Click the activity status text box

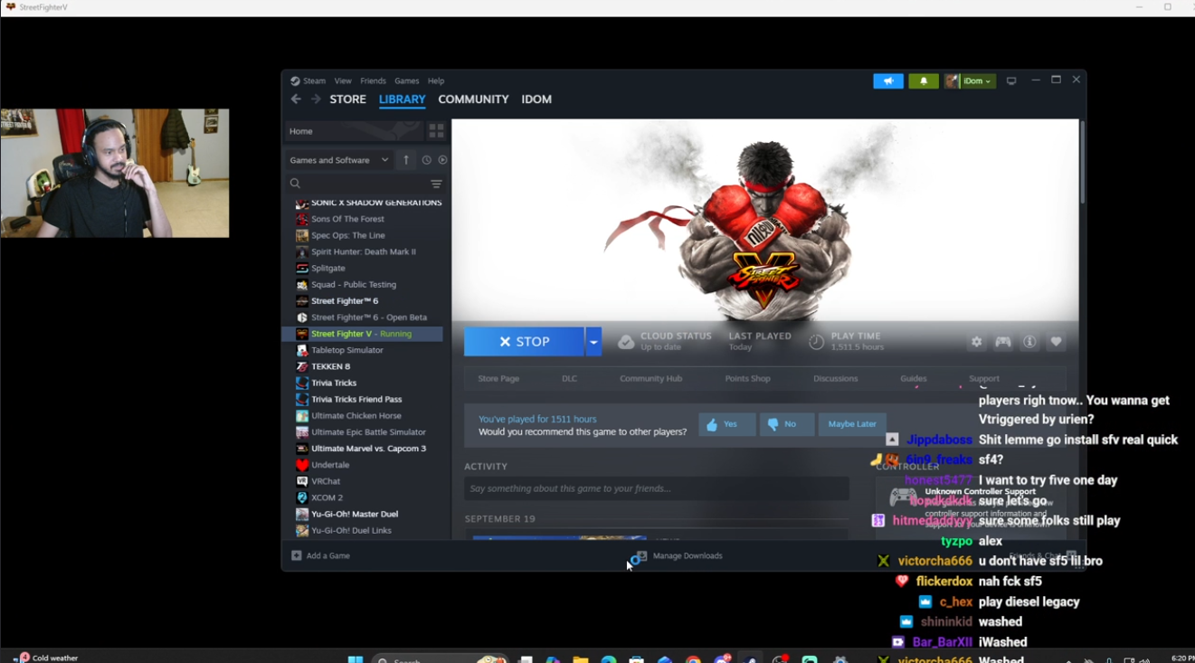[x=657, y=488]
